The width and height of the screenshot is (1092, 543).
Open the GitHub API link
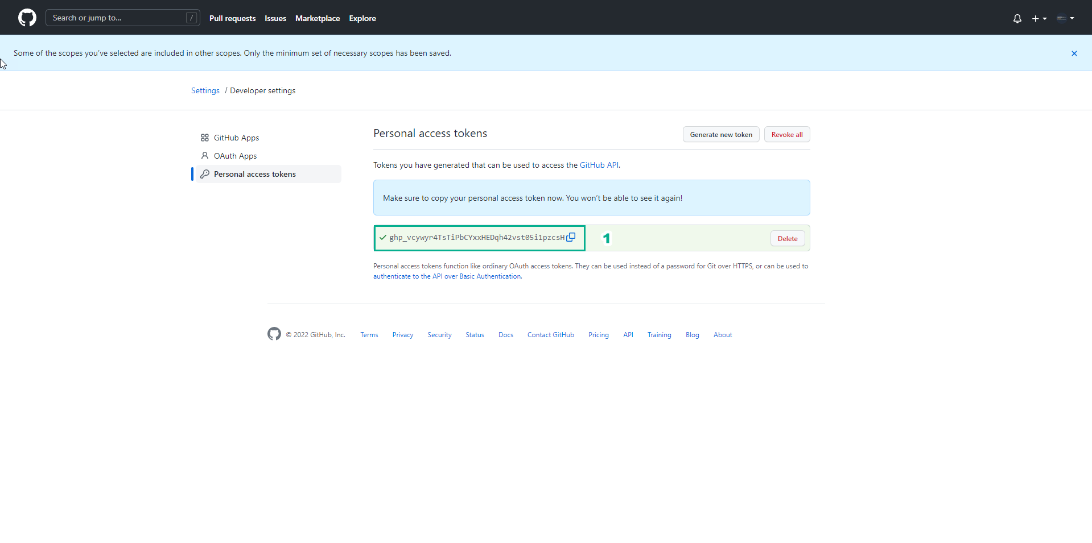tap(599, 165)
